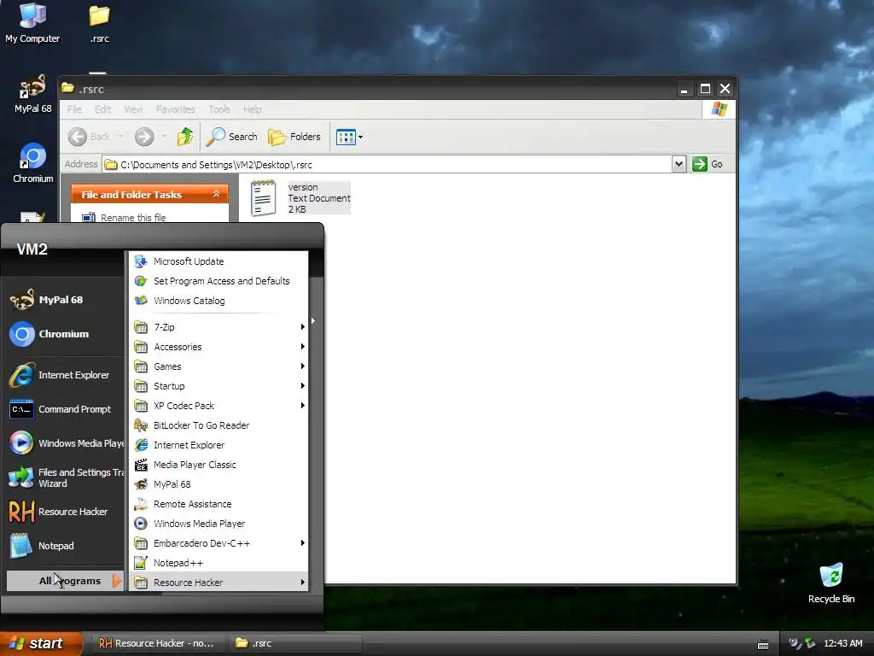Launch BitLocker To Go Reader
The width and height of the screenshot is (874, 656).
tap(218, 425)
